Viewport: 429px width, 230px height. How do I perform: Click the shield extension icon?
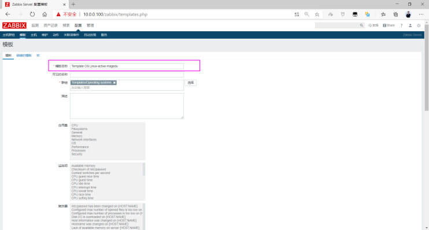click(342, 14)
